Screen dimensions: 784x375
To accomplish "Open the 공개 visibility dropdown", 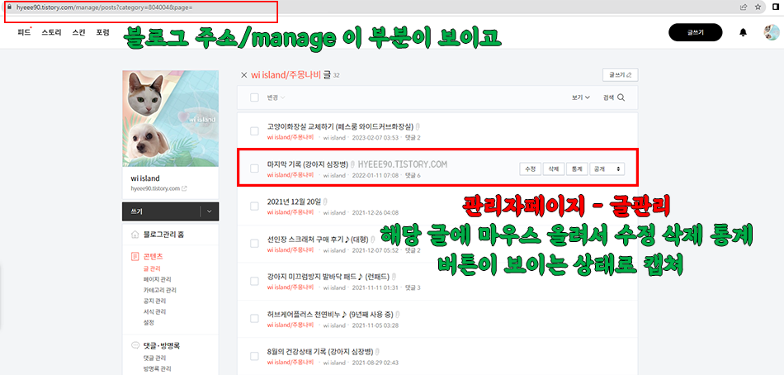I will 607,169.
